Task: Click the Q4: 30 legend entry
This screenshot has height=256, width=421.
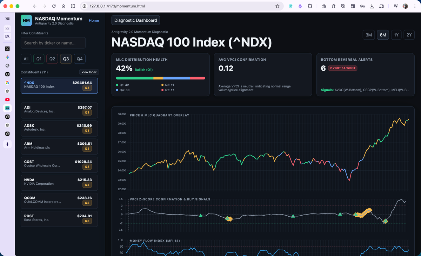Action: pyautogui.click(x=123, y=90)
